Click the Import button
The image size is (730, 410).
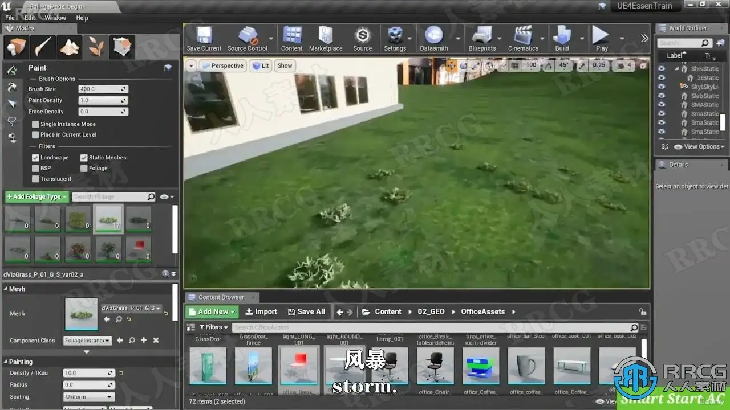click(x=261, y=311)
